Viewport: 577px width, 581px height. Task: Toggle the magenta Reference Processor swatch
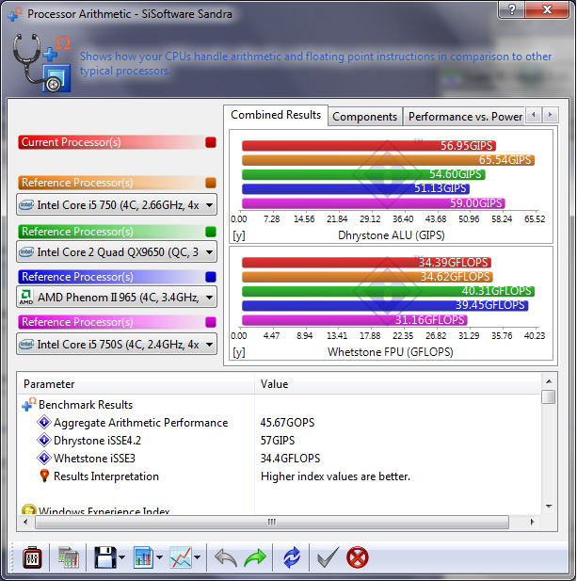(x=211, y=322)
